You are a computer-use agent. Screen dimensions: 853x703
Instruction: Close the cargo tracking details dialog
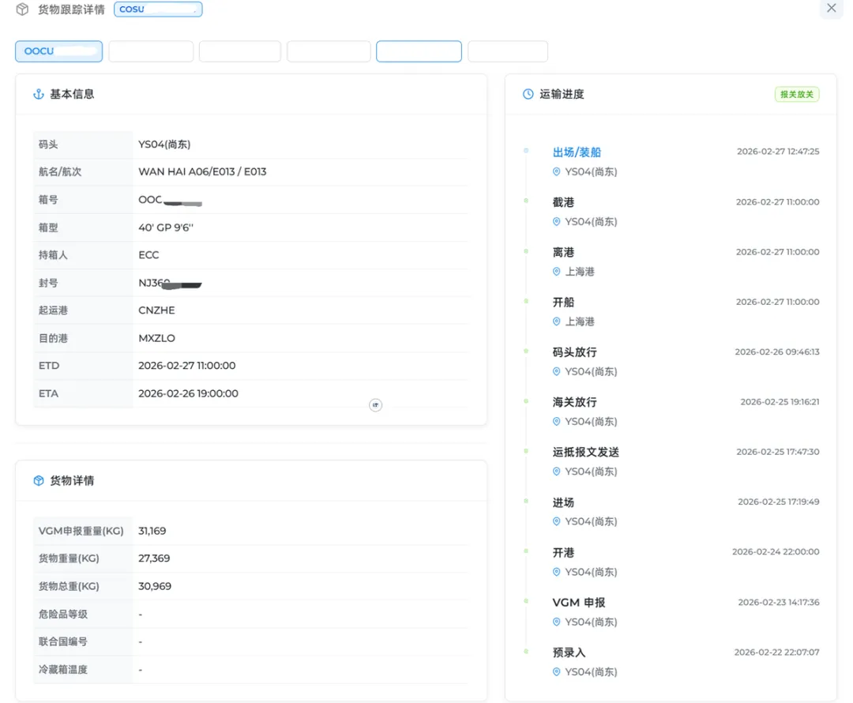click(x=831, y=8)
